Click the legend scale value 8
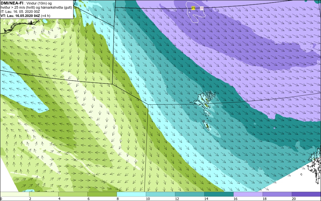This screenshot has height=201, width=321. [x=118, y=199]
